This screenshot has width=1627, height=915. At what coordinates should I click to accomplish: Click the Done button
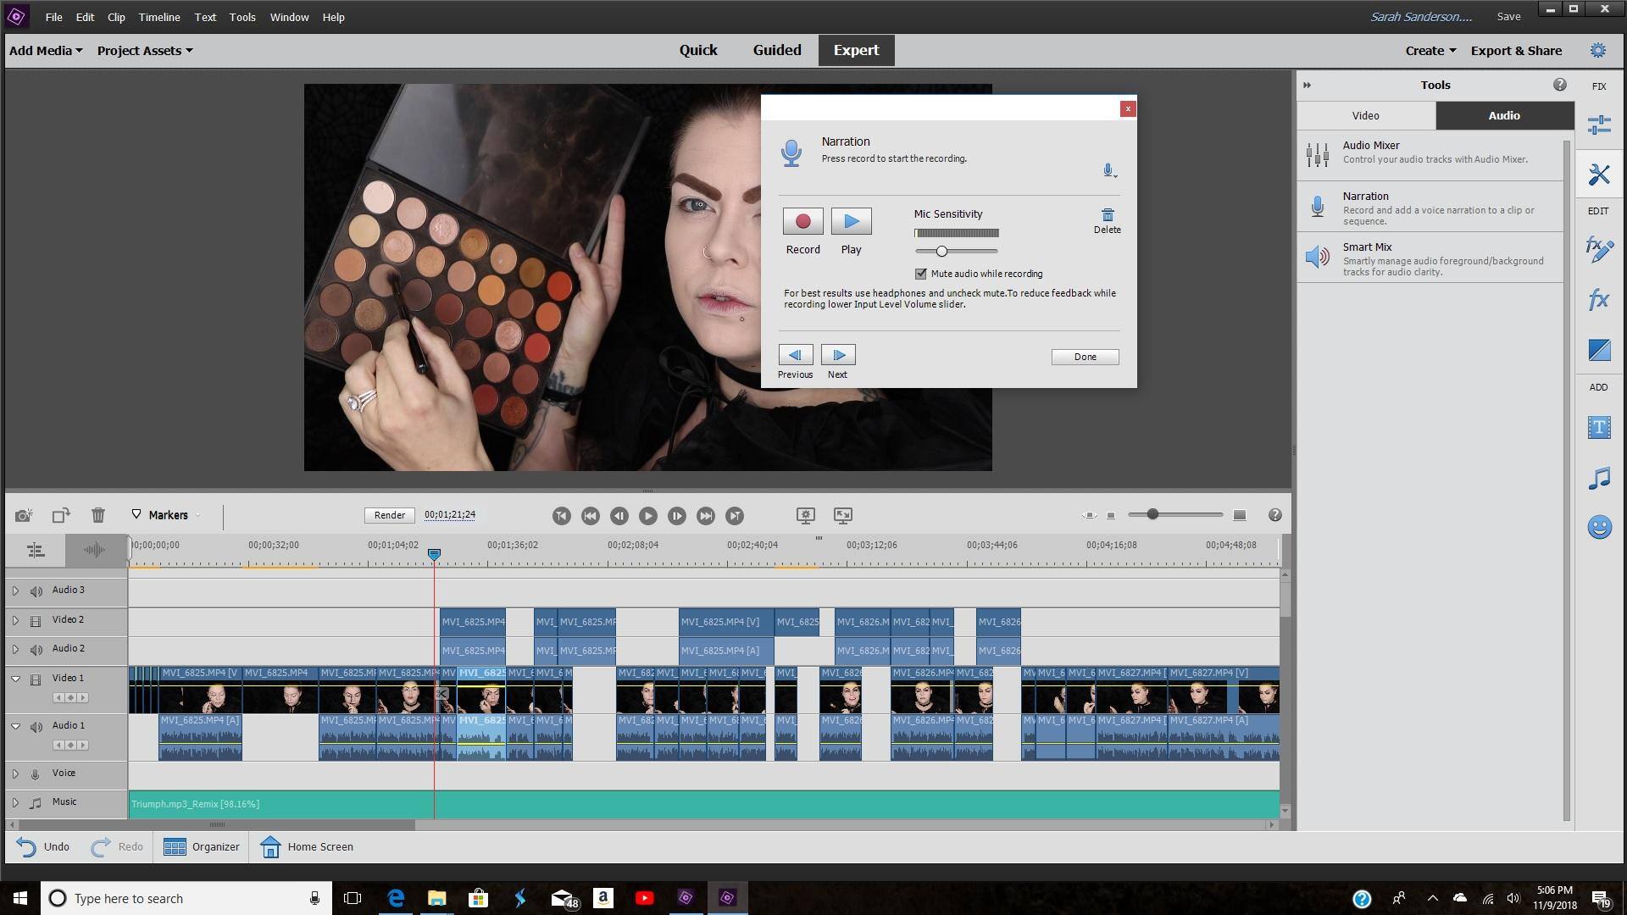(x=1085, y=357)
